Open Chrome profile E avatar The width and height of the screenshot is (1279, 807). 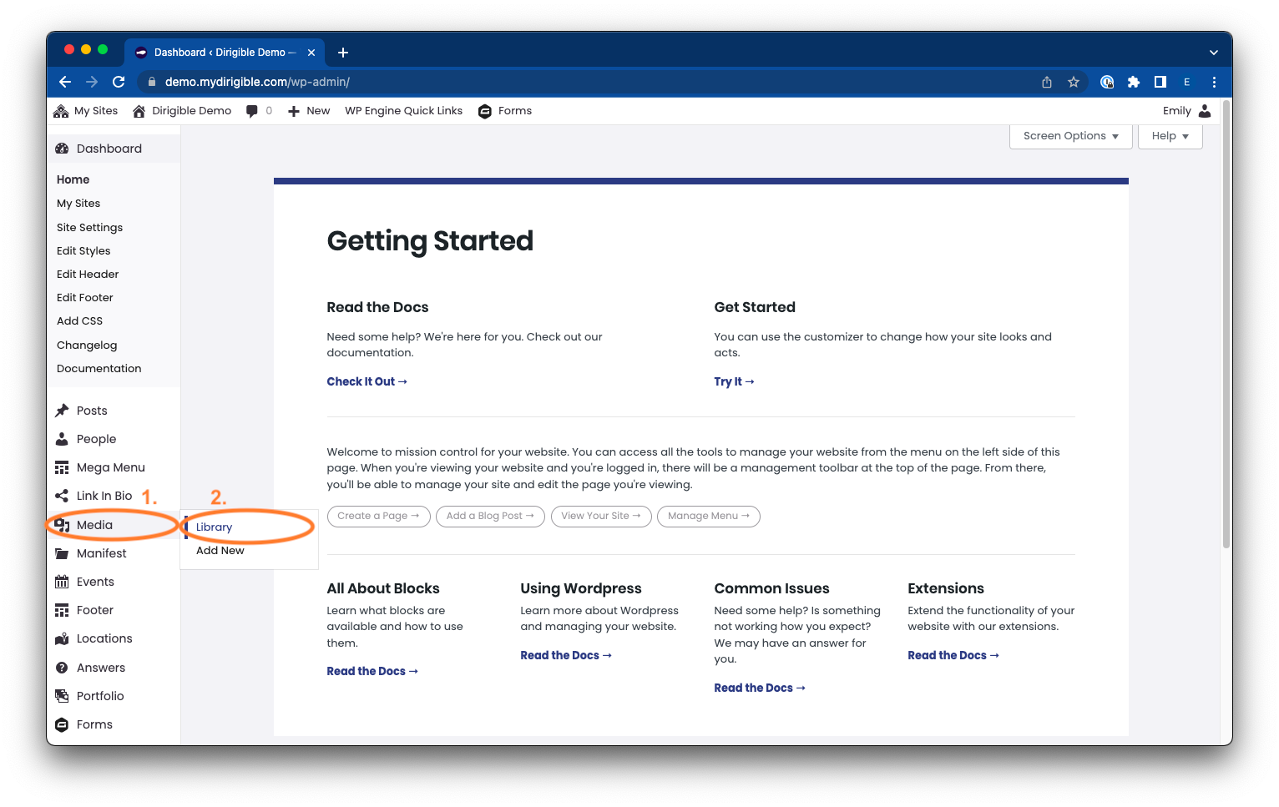click(x=1186, y=82)
